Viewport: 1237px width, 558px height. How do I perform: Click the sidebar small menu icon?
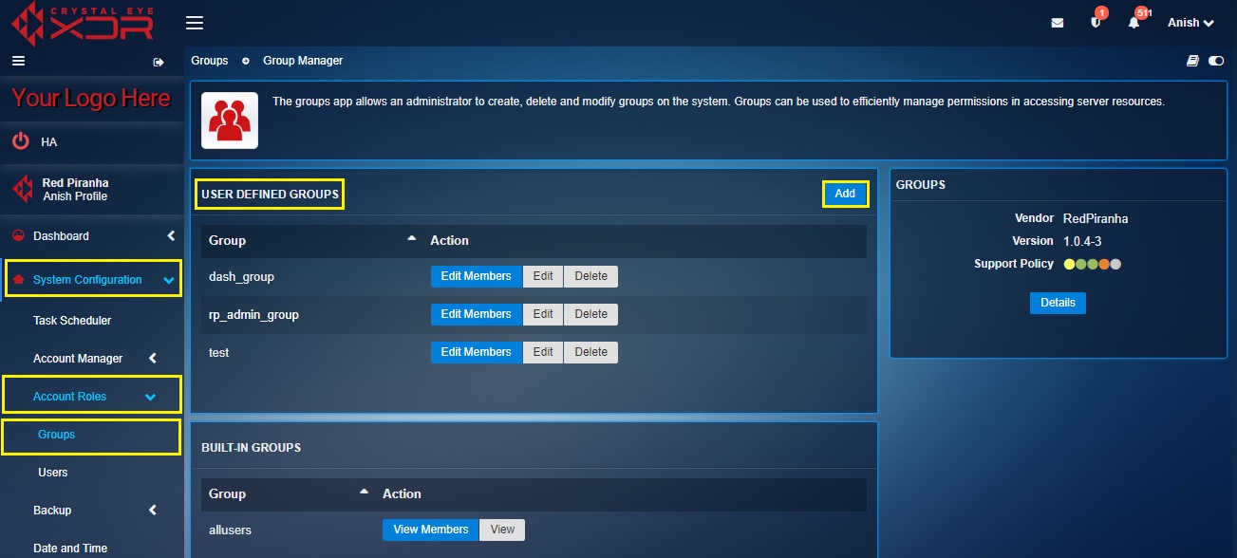coord(17,61)
